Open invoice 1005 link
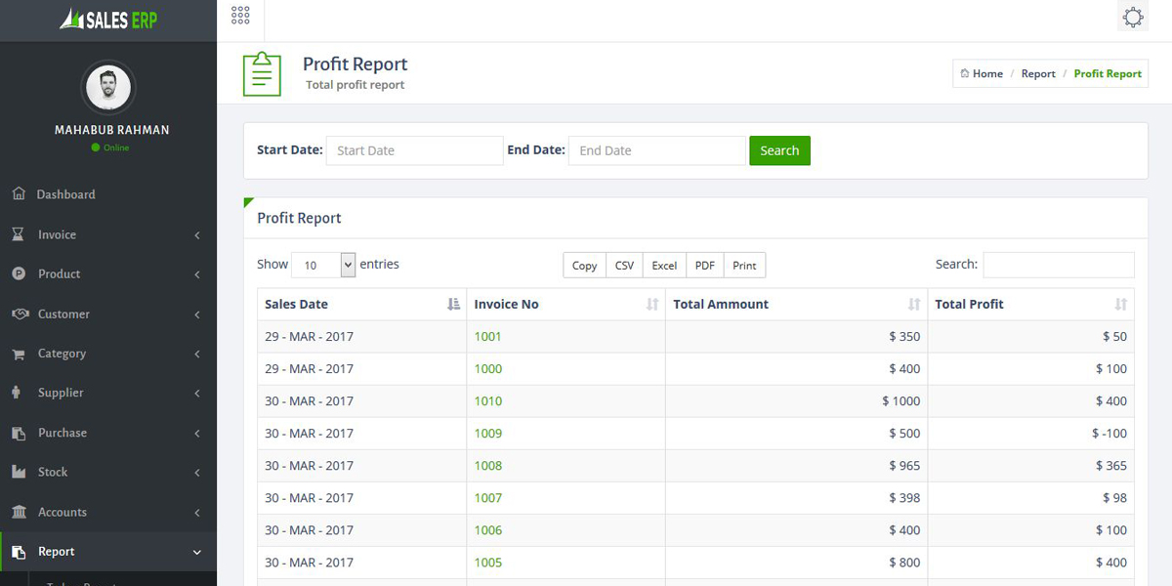This screenshot has width=1172, height=586. click(x=488, y=562)
